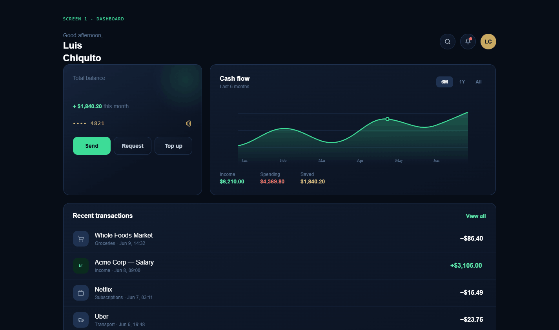The height and width of the screenshot is (330, 559).
Task: Click the Luis Chiquito name heading
Action: tap(82, 52)
